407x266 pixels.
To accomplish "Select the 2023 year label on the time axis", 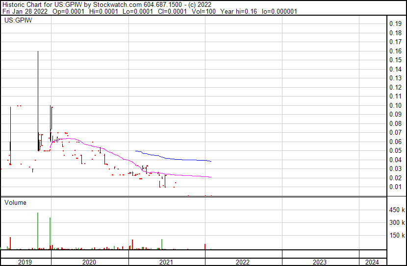I will coord(320,262).
